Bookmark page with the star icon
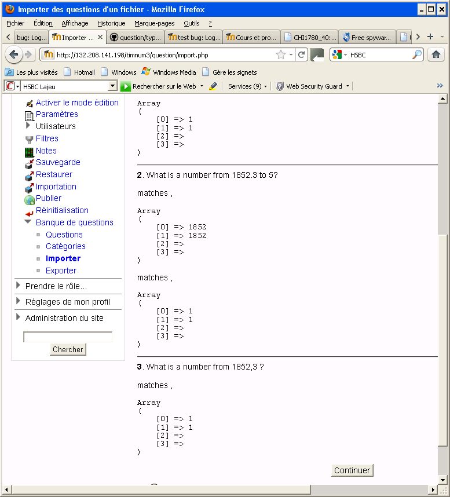This screenshot has width=450, height=497. point(281,55)
